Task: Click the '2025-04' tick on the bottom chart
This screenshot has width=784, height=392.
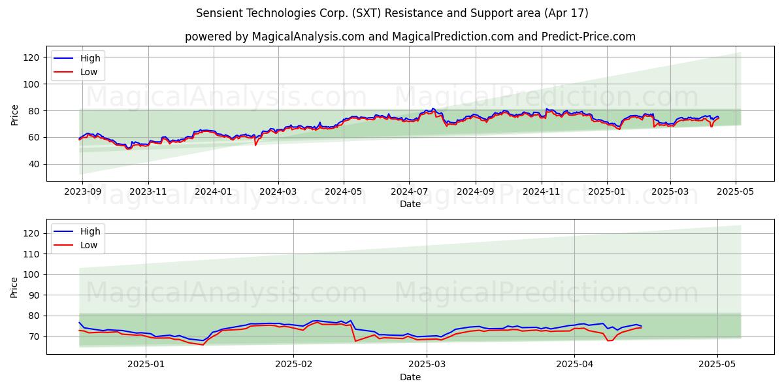Action: pos(574,365)
